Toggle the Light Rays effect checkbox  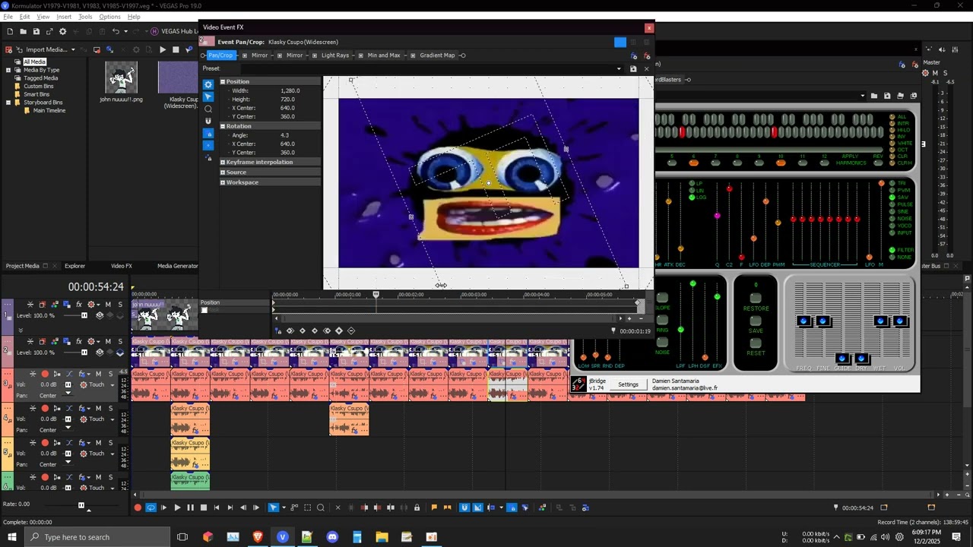coord(315,55)
